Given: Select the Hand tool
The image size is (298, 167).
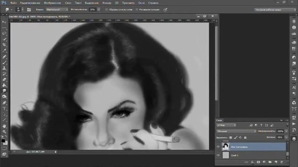Looking at the screenshot, I should click(x=4, y=126).
